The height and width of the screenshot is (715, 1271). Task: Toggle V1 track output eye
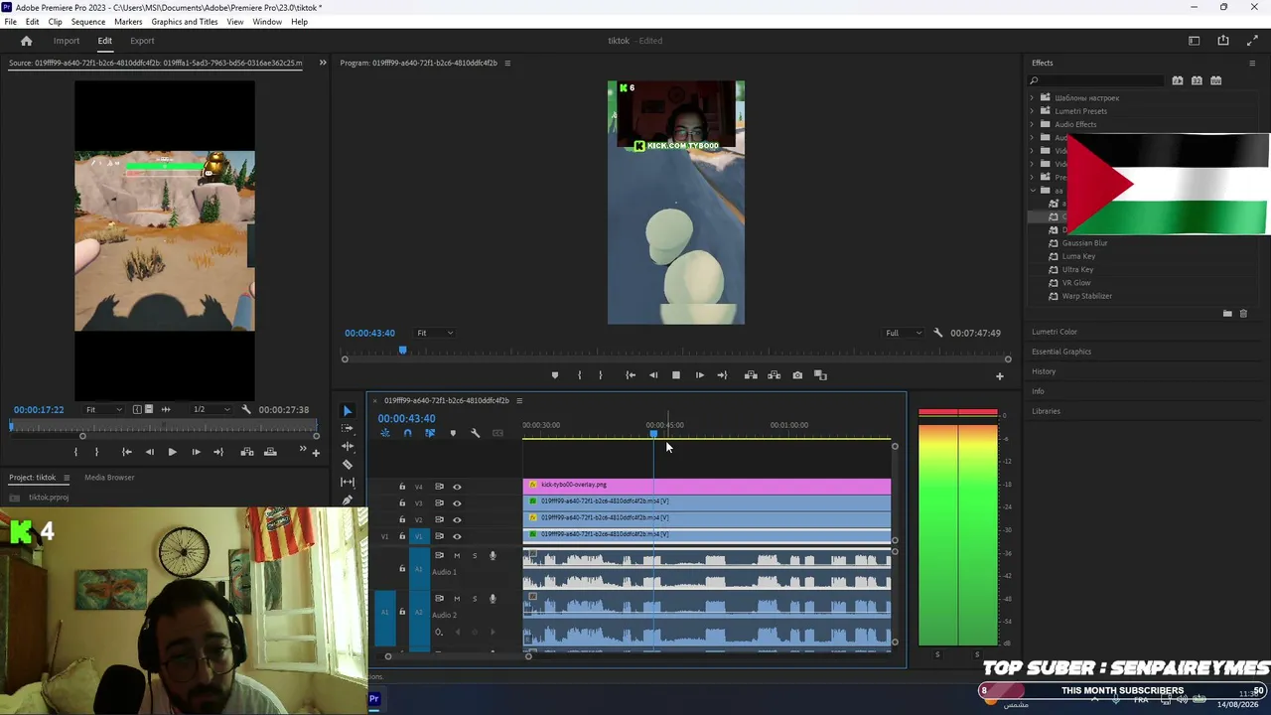coord(457,536)
